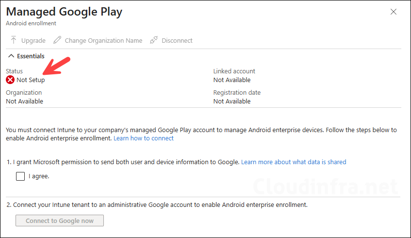The height and width of the screenshot is (238, 411).
Task: Select Change Organization Name text
Action: [x=103, y=41]
